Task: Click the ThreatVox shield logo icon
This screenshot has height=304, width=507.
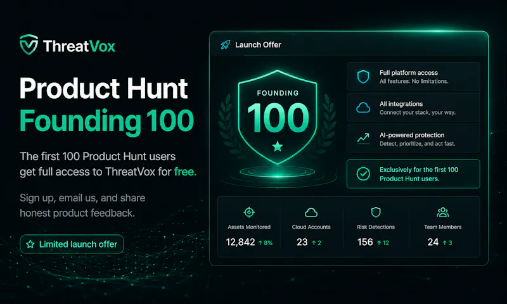Action: [29, 44]
